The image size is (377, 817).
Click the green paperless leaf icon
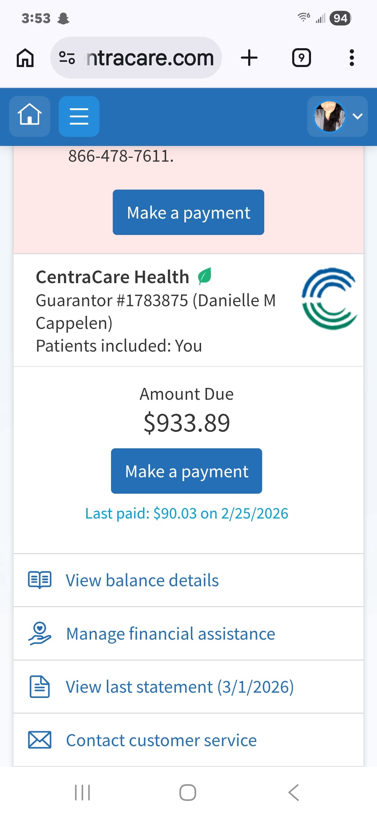tap(205, 276)
